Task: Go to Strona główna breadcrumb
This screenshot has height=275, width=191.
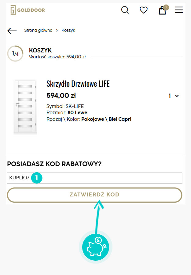Action: (x=38, y=30)
